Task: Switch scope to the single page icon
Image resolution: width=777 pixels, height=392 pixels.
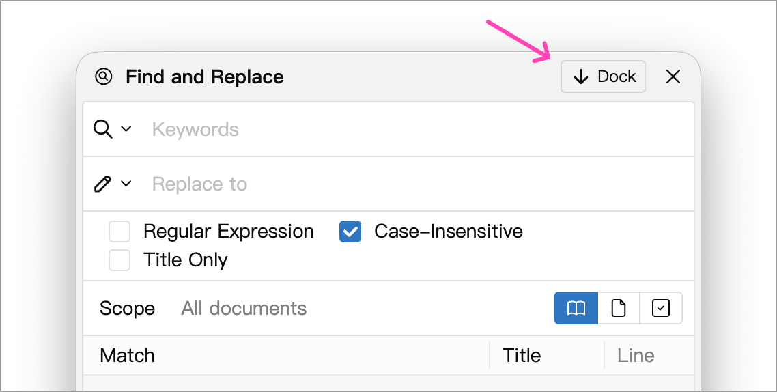Action: click(619, 308)
